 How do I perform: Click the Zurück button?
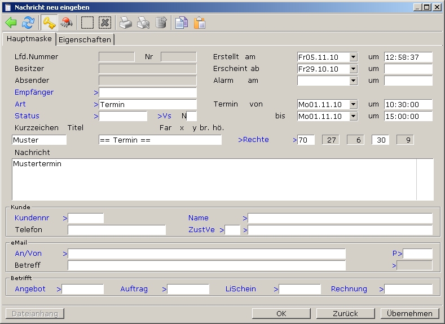[x=345, y=313]
